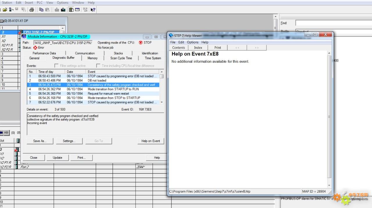Select event 4 Mode transition from STARTUP to RUN

click(93, 89)
